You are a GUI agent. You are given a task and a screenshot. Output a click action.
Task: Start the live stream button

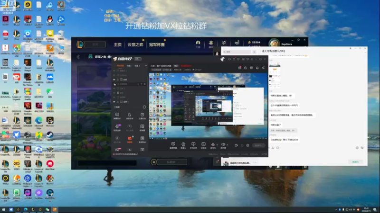click(258, 145)
